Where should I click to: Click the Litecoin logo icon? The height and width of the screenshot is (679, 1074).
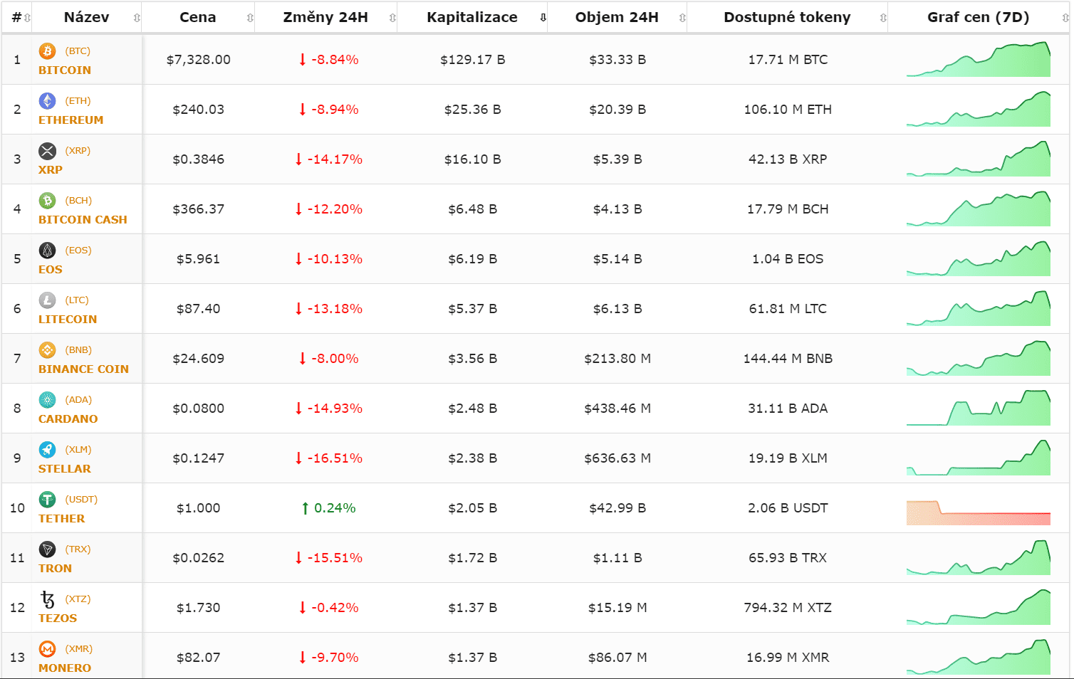pos(47,300)
